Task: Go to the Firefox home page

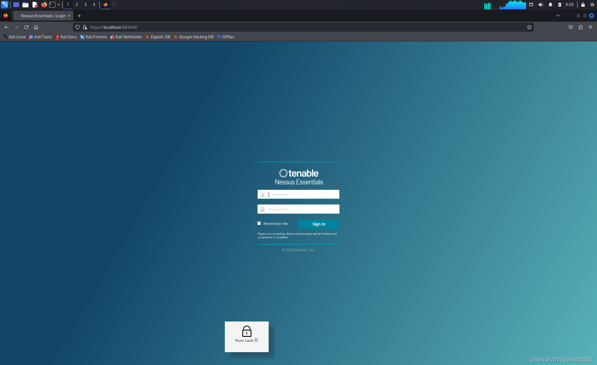Action: point(36,27)
